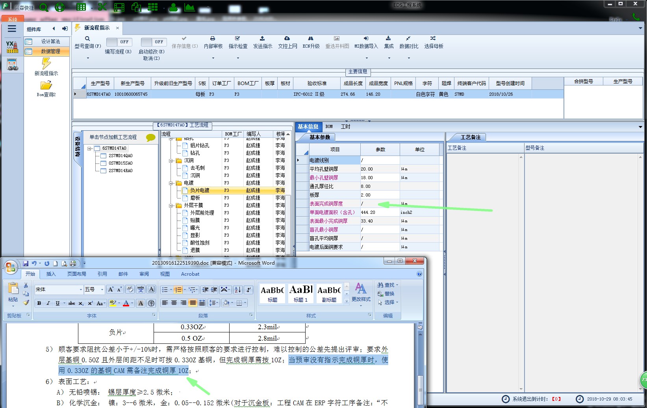Viewport: 647px width, 408px height.
Task: Click ECN升级 tool
Action: (311, 43)
